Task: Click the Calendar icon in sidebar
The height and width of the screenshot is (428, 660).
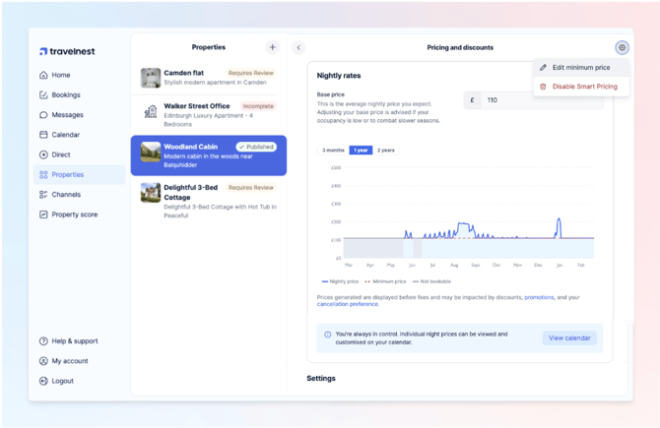Action: click(x=43, y=135)
